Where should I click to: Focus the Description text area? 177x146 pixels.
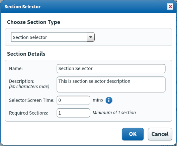[111, 85]
